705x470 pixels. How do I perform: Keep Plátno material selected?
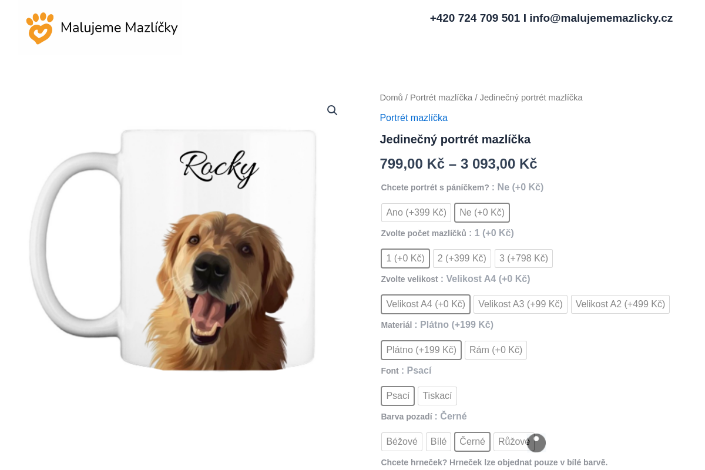pyautogui.click(x=421, y=350)
